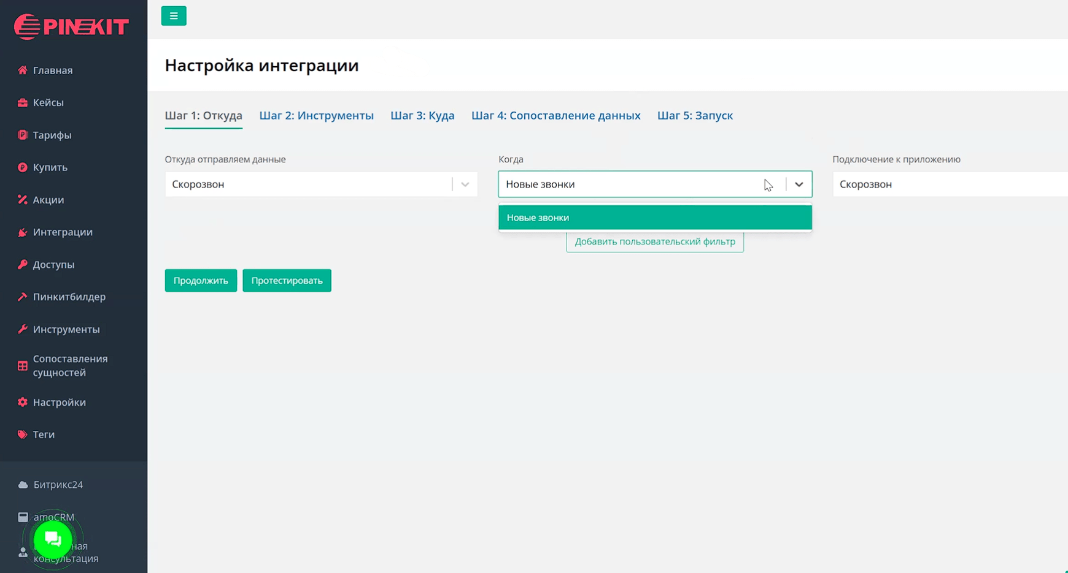Click the tag icon beside Теги
The width and height of the screenshot is (1068, 573).
[23, 434]
